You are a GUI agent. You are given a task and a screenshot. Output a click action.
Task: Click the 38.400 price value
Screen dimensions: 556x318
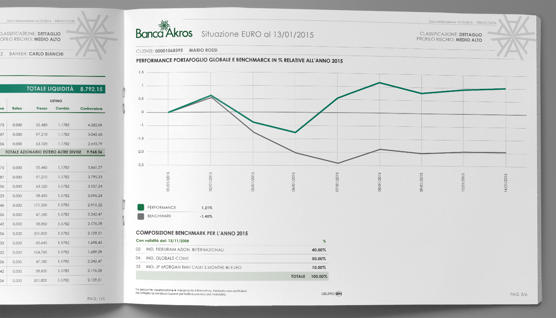tap(41, 196)
